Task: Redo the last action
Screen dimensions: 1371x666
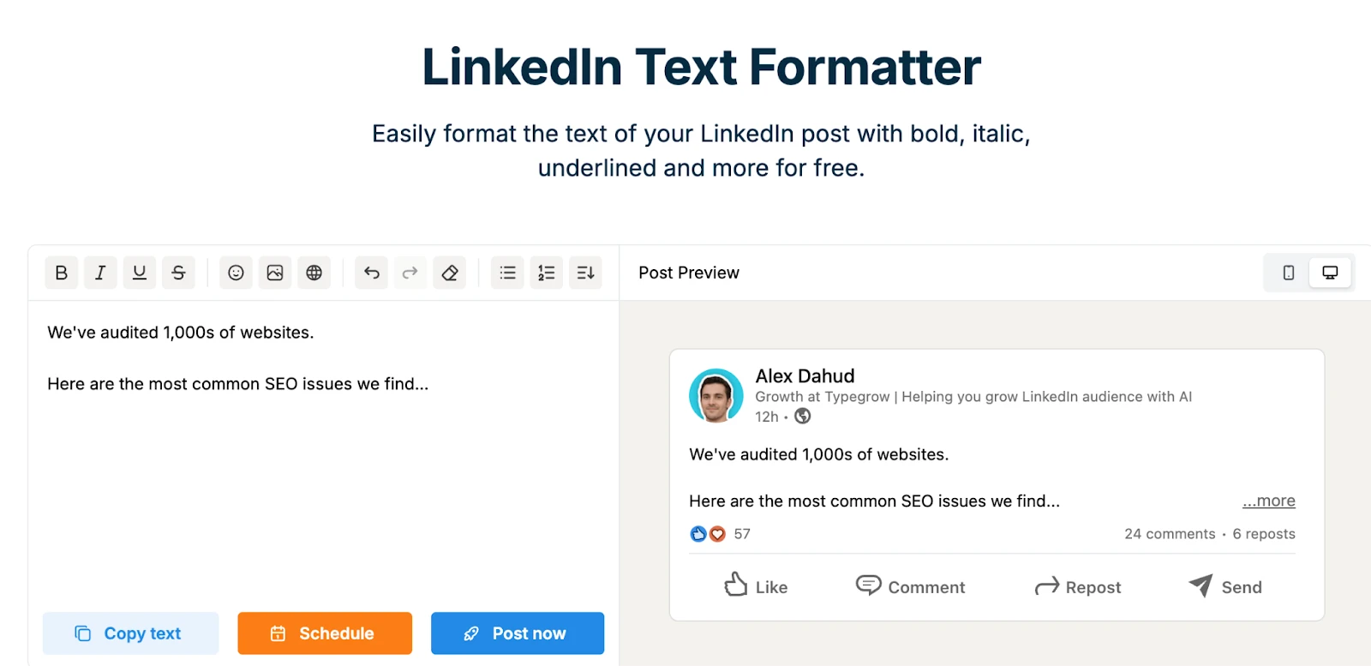Action: click(410, 273)
